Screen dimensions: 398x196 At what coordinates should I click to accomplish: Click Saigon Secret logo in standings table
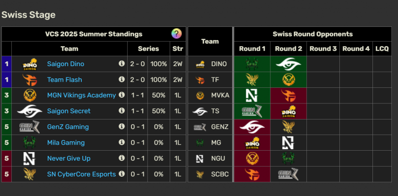tap(30, 111)
